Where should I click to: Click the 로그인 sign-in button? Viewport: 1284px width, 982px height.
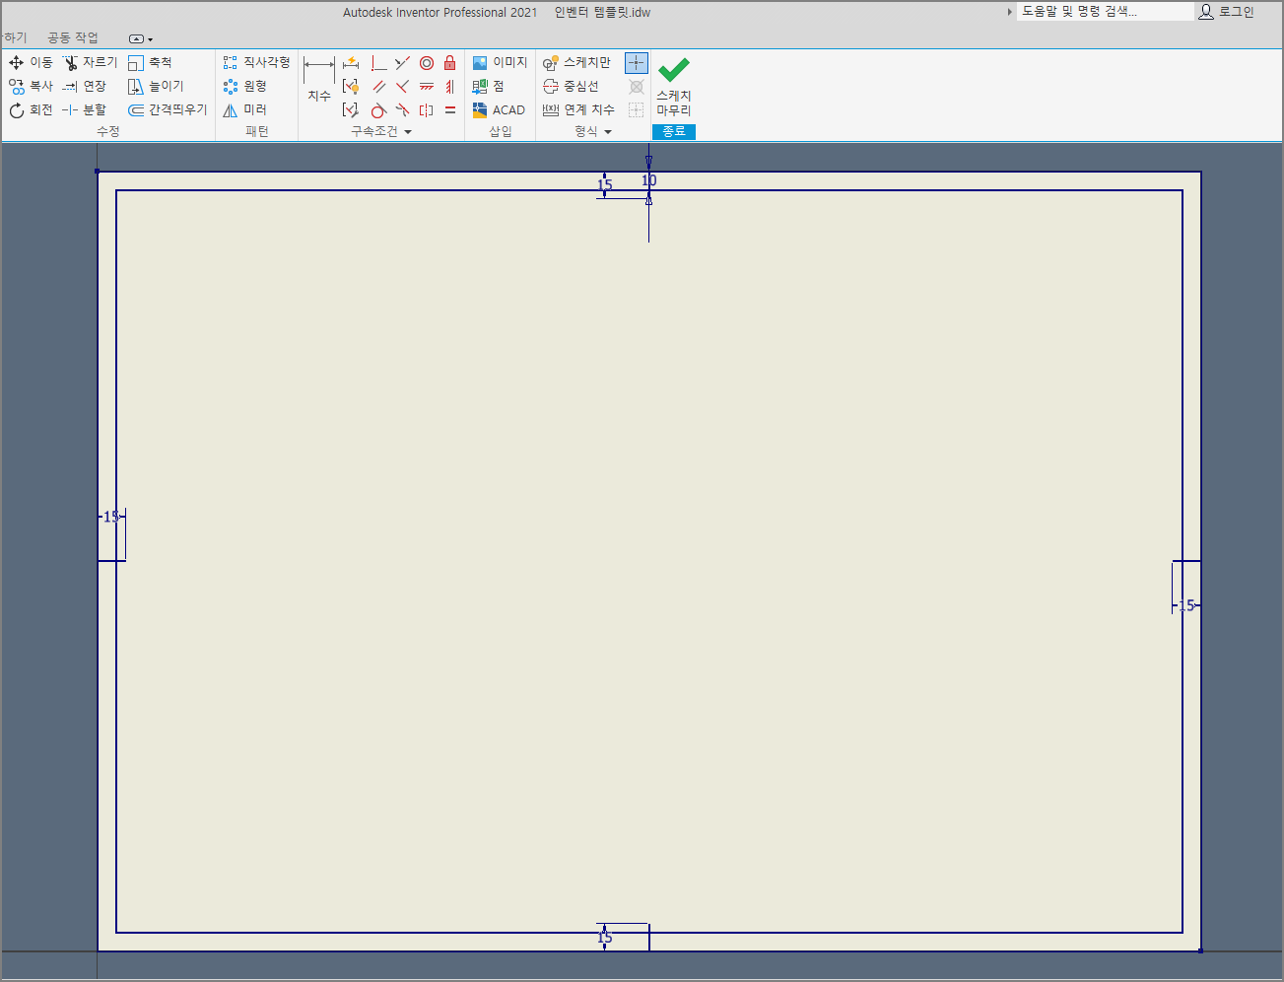pyautogui.click(x=1227, y=12)
